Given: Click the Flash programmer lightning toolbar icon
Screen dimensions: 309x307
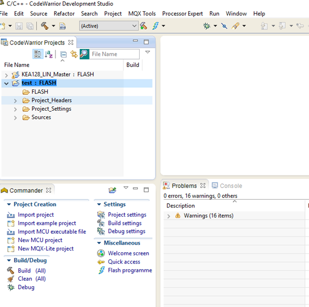Looking at the screenshot, I should 155,26.
